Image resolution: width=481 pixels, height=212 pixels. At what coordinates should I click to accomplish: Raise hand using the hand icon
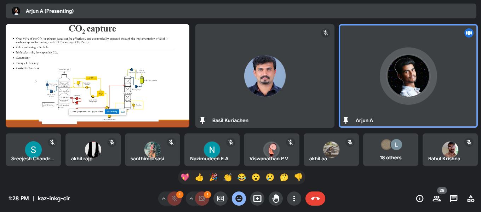[276, 199]
